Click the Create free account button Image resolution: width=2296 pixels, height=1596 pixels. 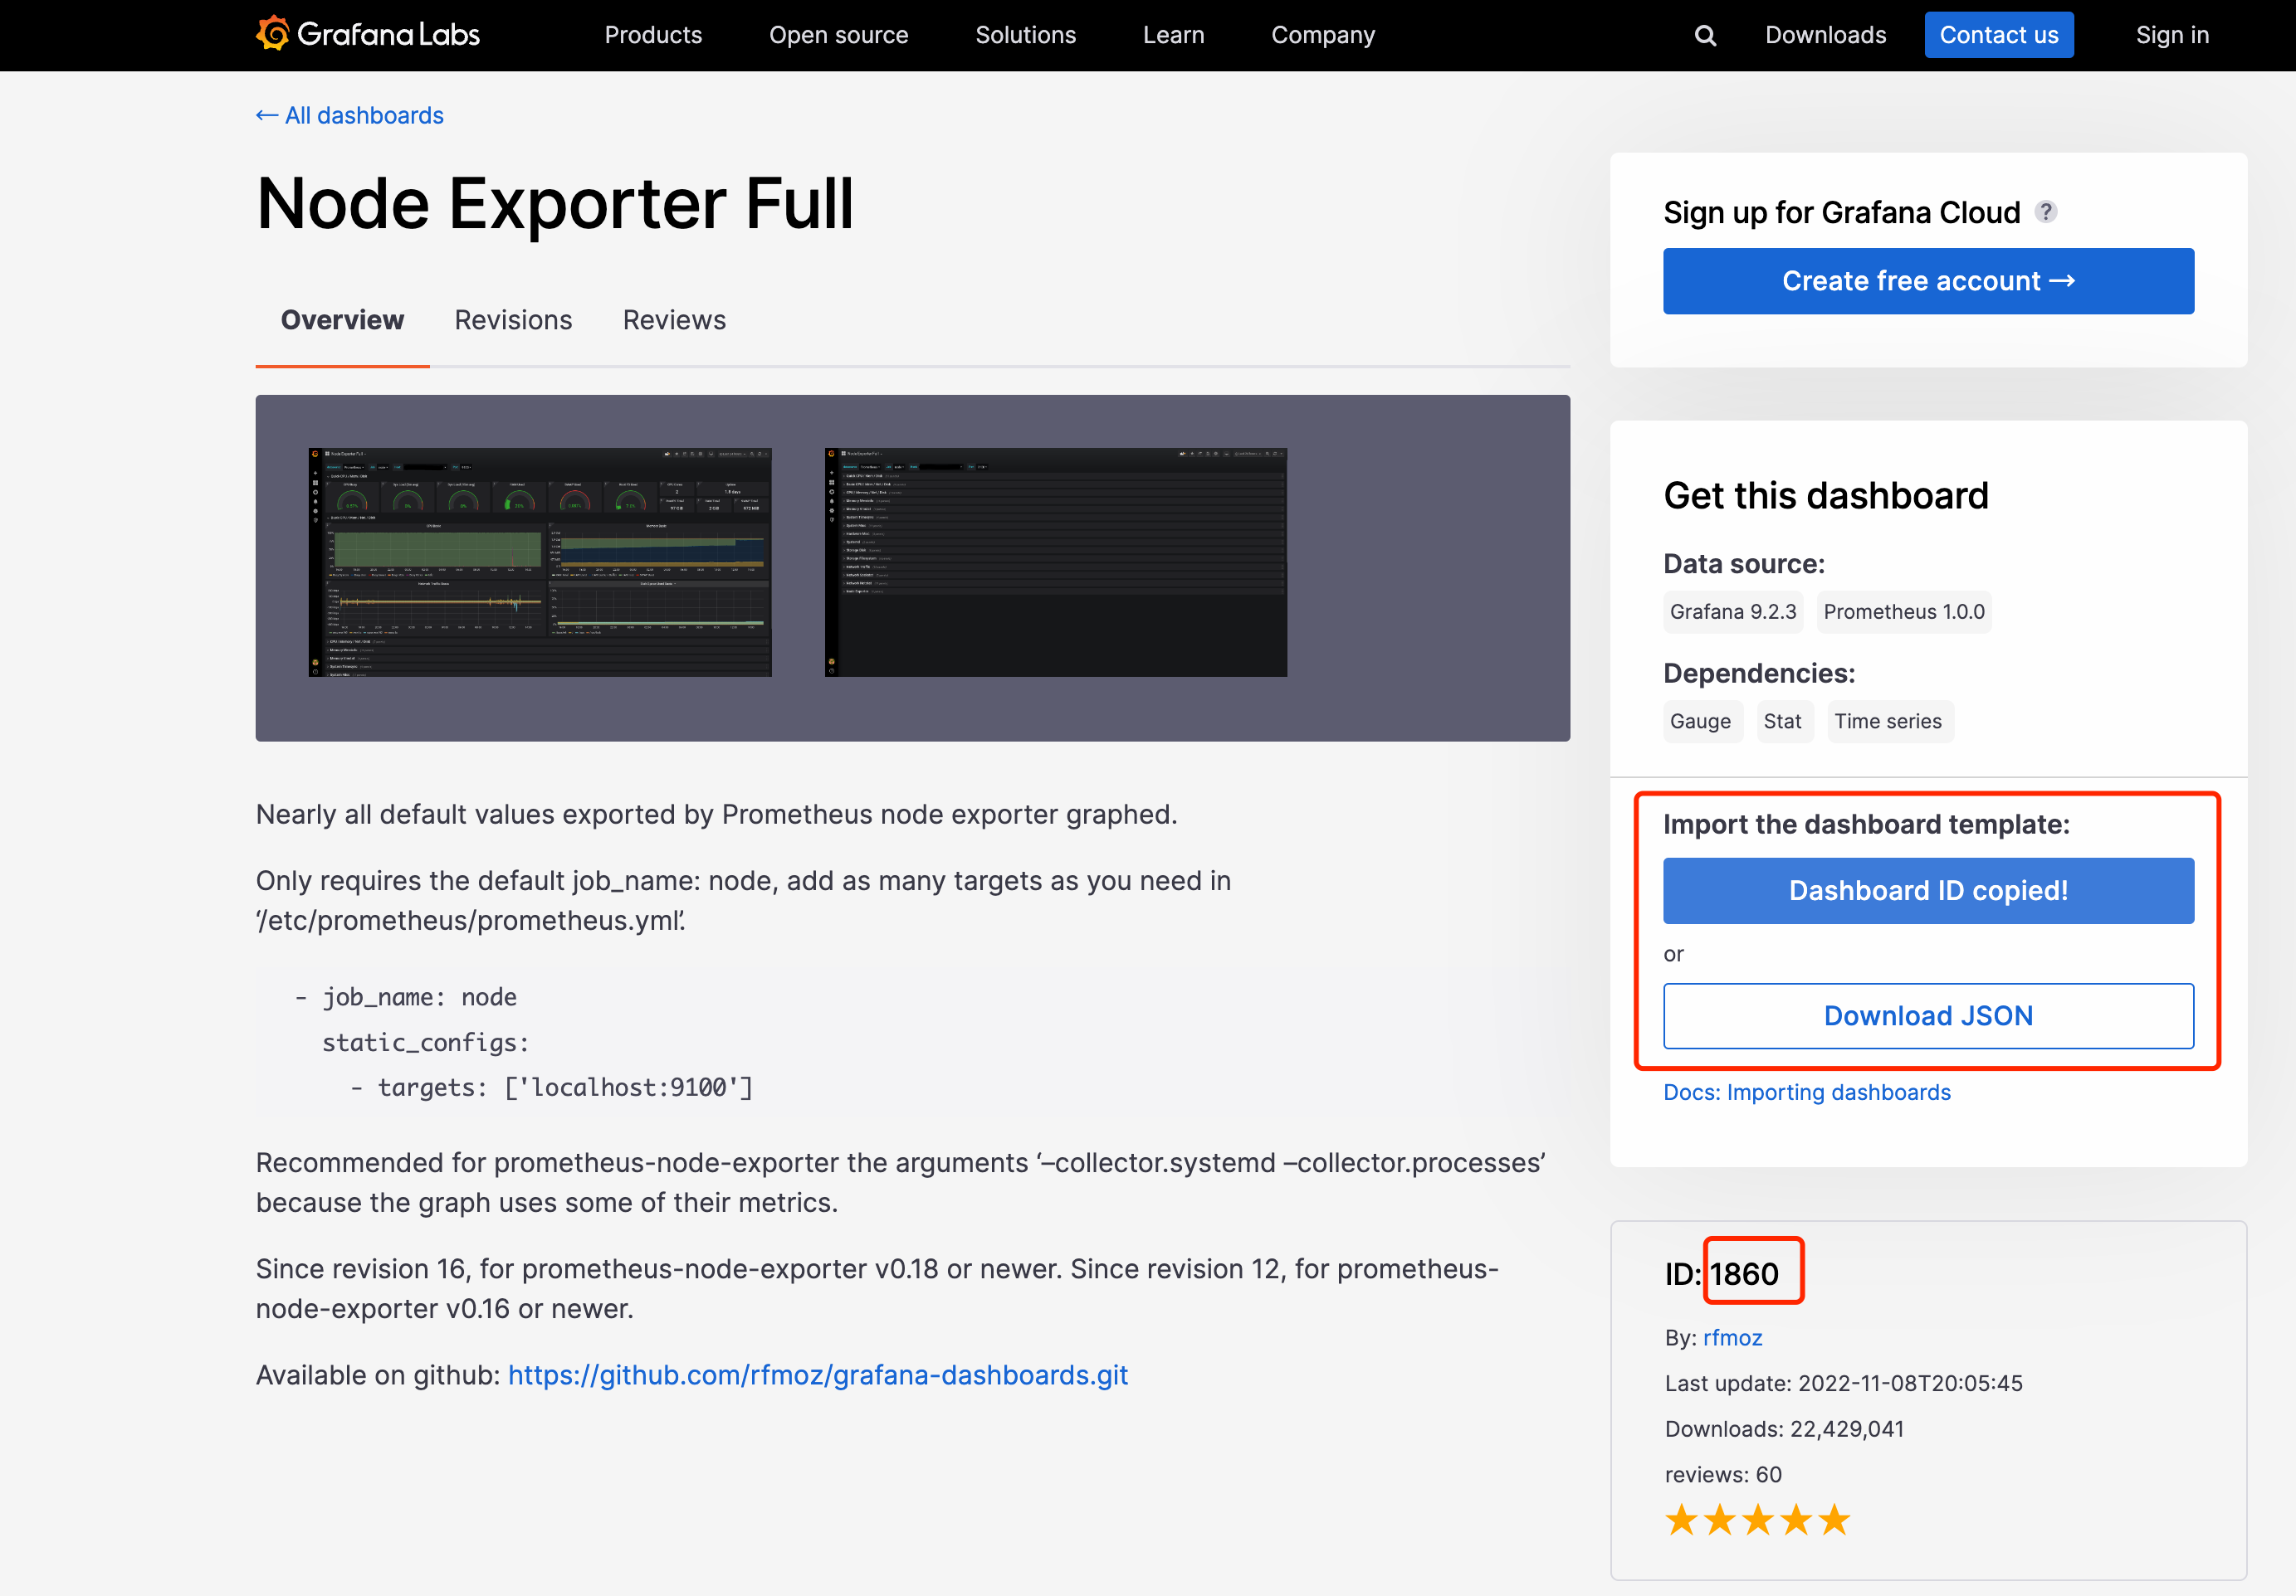point(1927,281)
